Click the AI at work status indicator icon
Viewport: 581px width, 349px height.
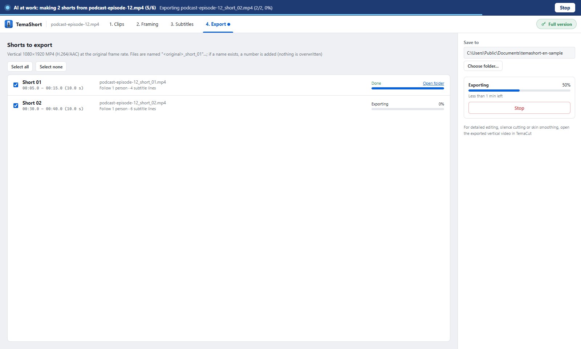7,8
